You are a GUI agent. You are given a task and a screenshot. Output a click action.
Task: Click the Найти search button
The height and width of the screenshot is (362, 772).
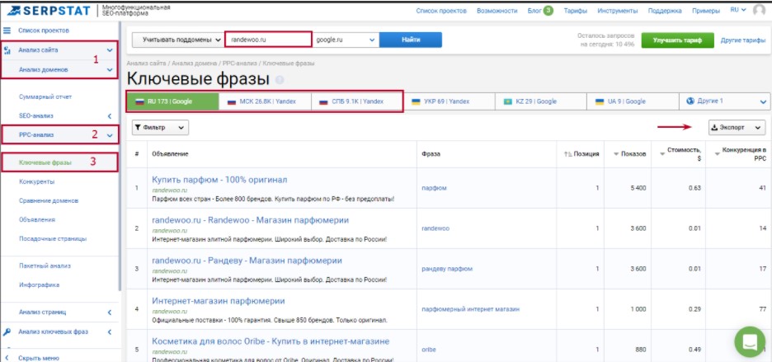411,40
